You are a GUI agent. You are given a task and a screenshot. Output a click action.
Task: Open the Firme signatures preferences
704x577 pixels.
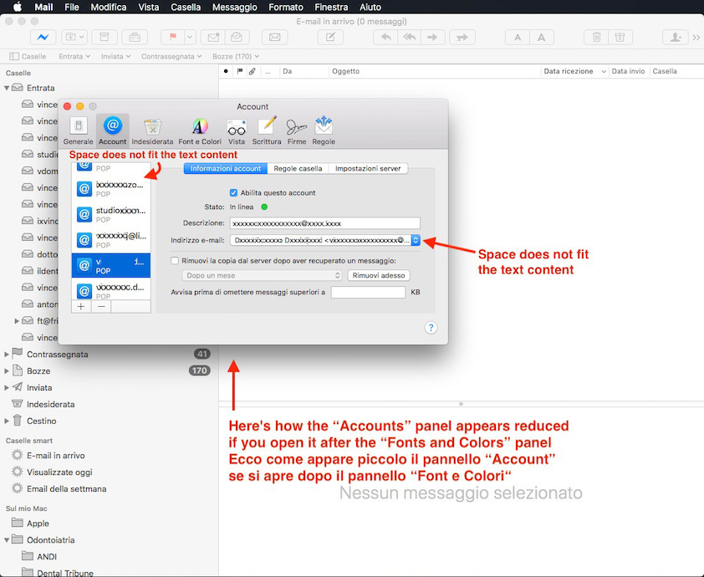coord(296,130)
